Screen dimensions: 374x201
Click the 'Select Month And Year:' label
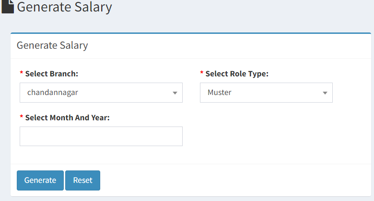pos(68,117)
